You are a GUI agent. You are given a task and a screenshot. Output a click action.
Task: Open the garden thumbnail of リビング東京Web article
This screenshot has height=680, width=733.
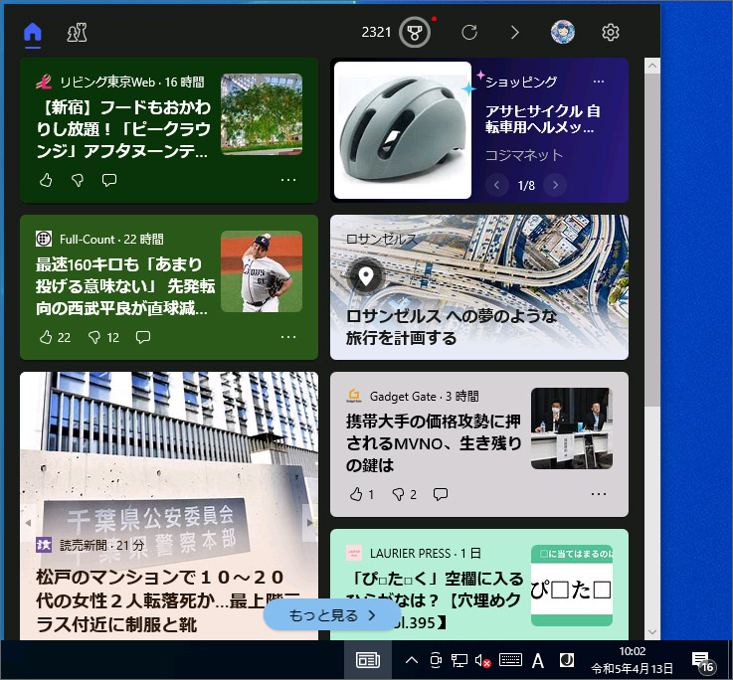(262, 114)
